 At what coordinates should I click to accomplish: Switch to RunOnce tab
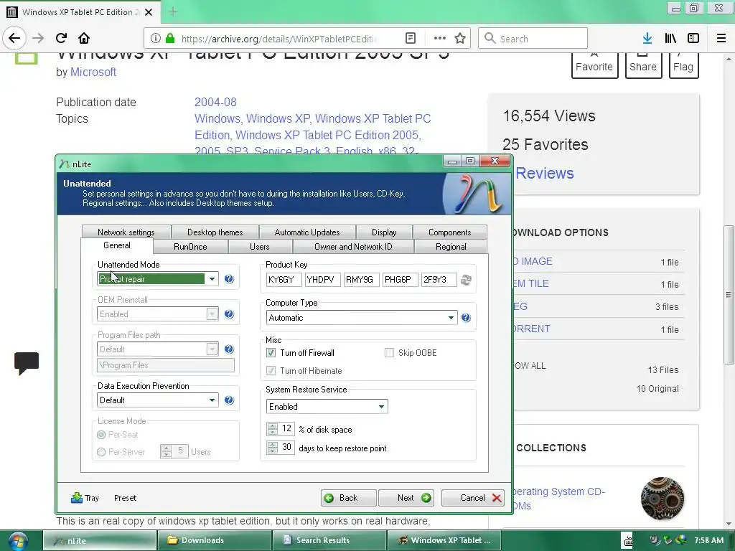[x=190, y=247]
